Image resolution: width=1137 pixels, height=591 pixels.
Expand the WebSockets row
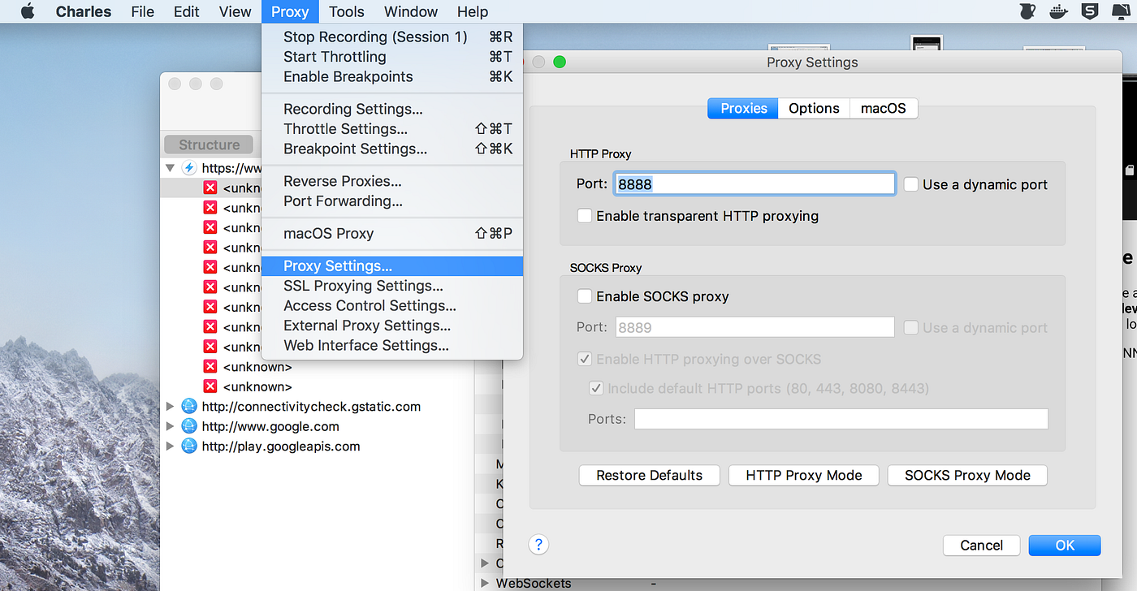(x=486, y=583)
